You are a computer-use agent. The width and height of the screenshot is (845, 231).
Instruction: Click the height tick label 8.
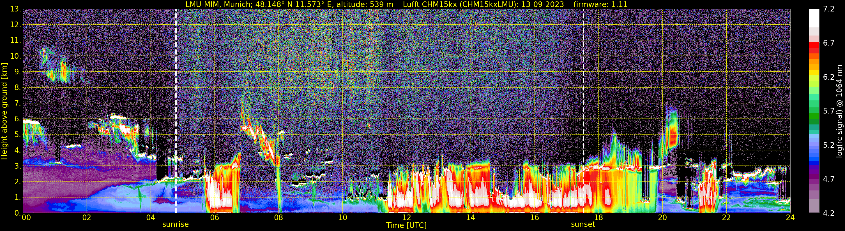17,87
